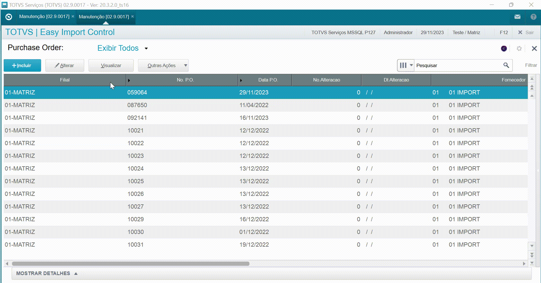Click the Teste / Matriz company label
The width and height of the screenshot is (541, 283).
click(x=466, y=32)
